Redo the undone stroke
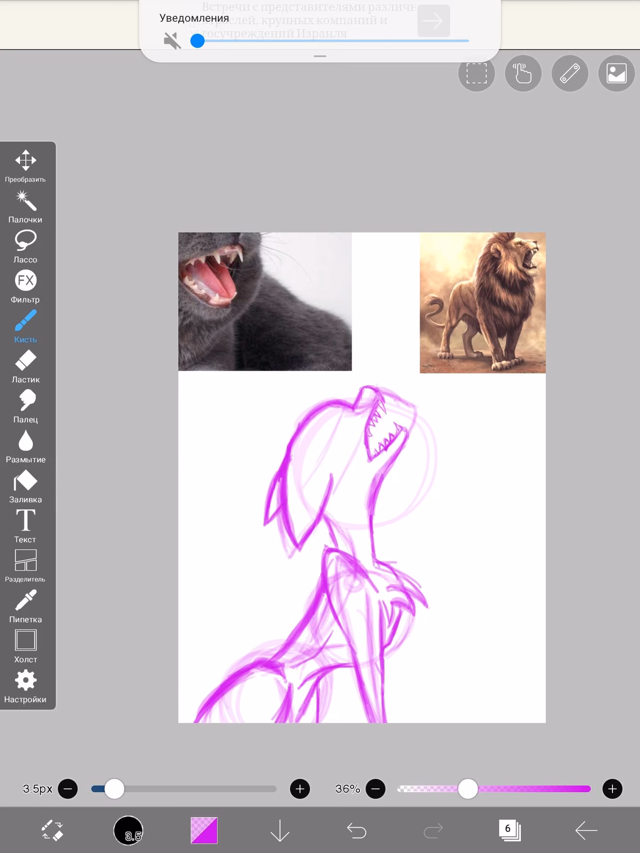This screenshot has width=640, height=853. point(433,830)
